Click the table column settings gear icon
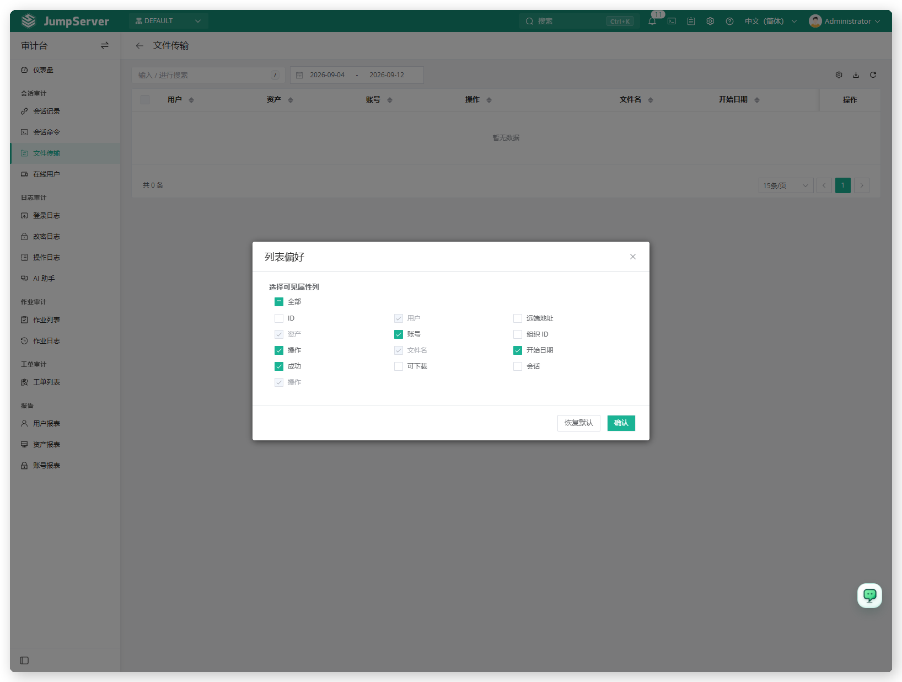This screenshot has height=682, width=902. 839,75
